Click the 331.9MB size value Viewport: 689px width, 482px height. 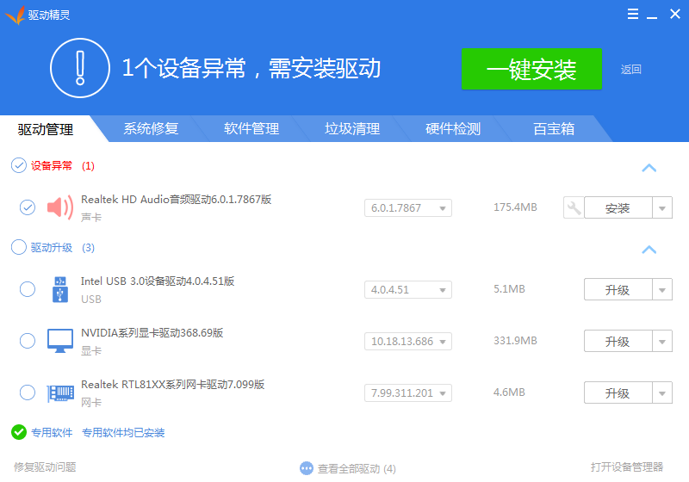[515, 341]
